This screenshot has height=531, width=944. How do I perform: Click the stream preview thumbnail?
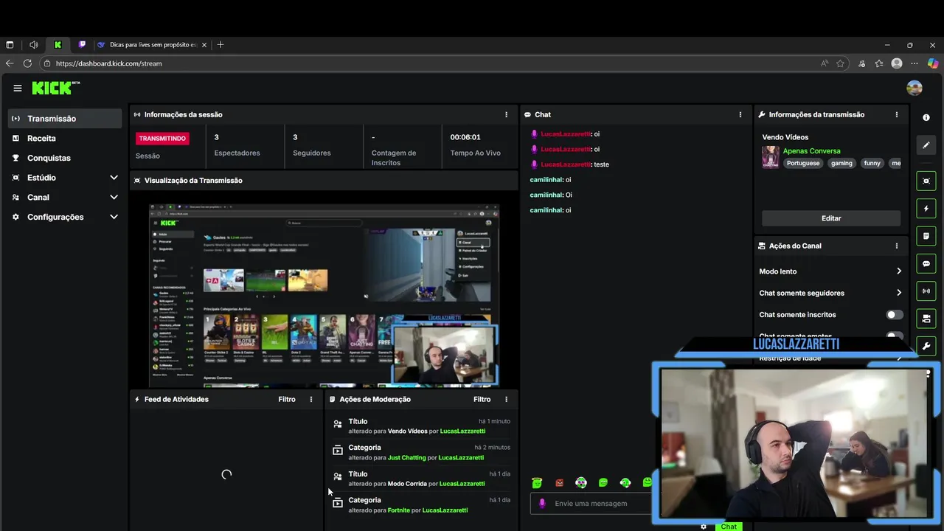324,296
